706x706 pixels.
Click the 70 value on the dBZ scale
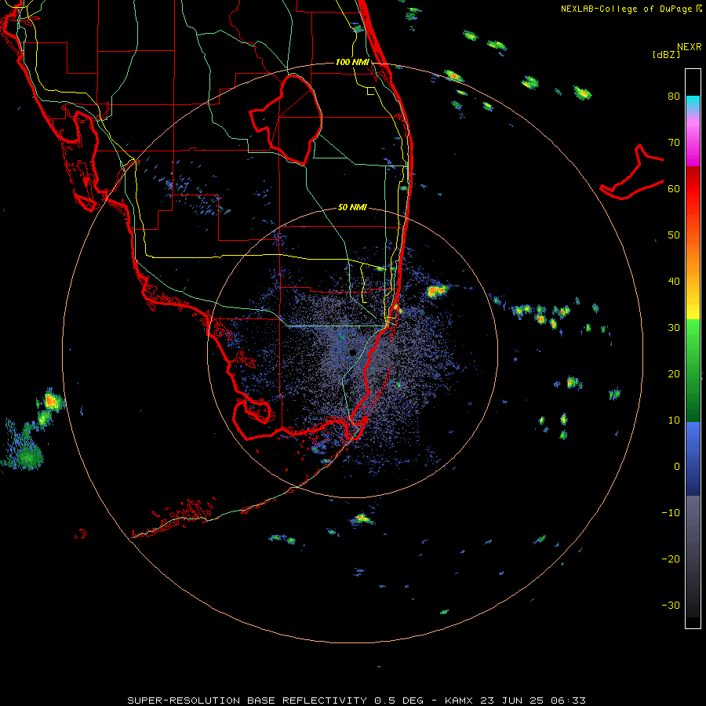click(674, 143)
